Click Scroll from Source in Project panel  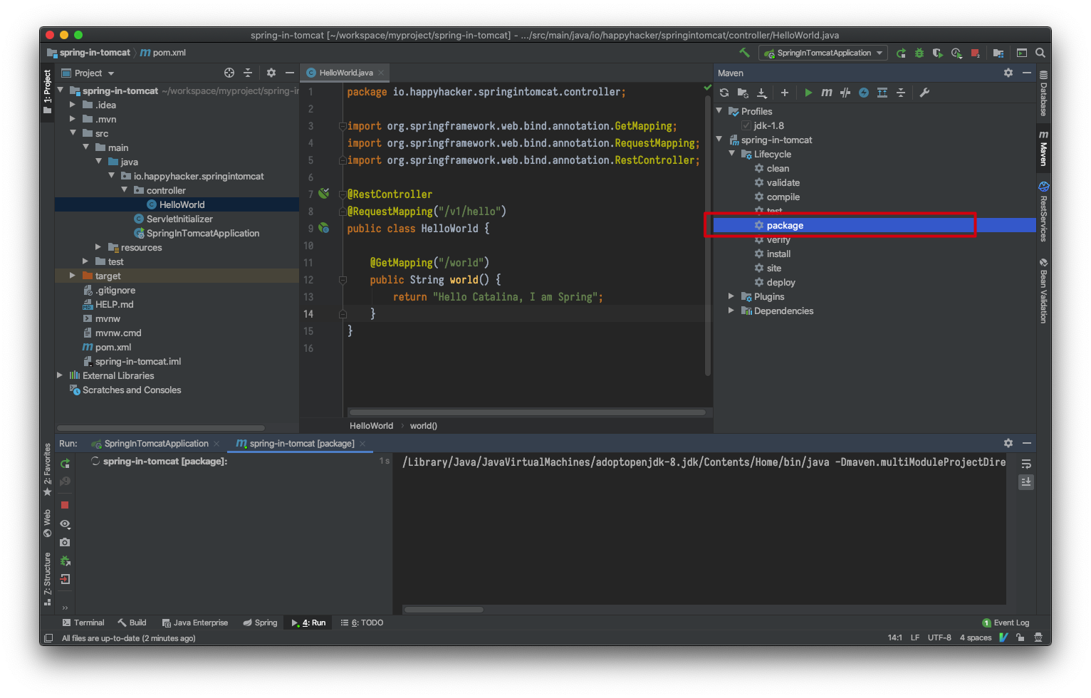point(229,73)
